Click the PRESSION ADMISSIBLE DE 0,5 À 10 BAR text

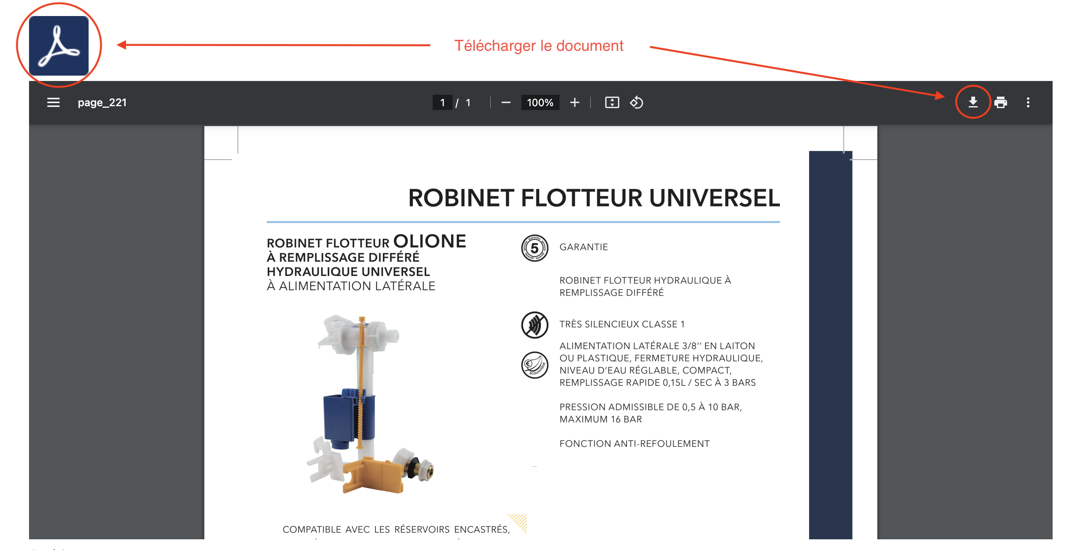click(650, 407)
